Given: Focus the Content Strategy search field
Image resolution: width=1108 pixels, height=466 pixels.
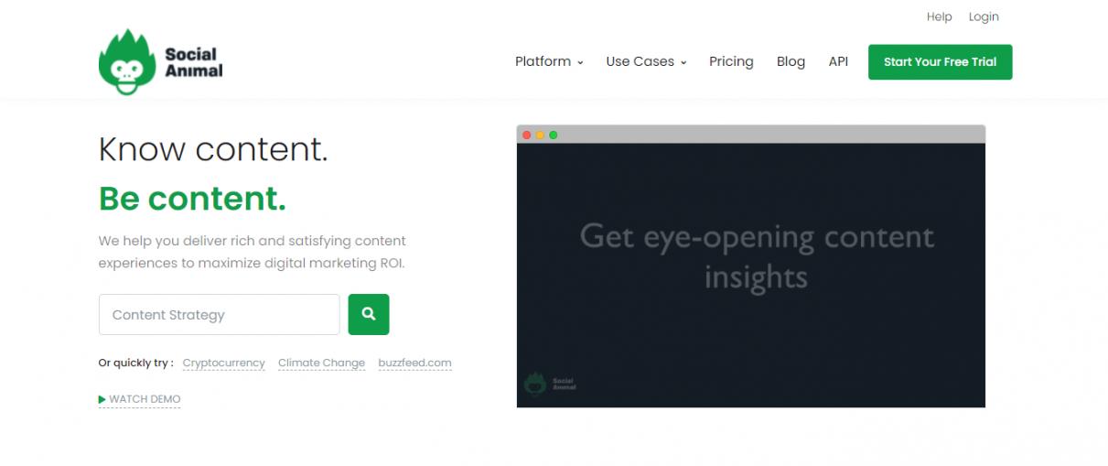Looking at the screenshot, I should 219,315.
